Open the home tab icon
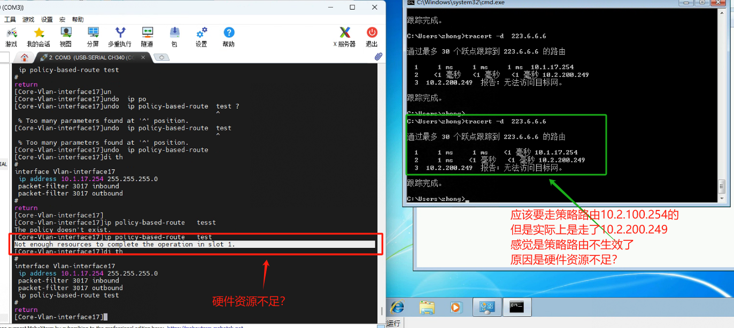 pos(24,58)
